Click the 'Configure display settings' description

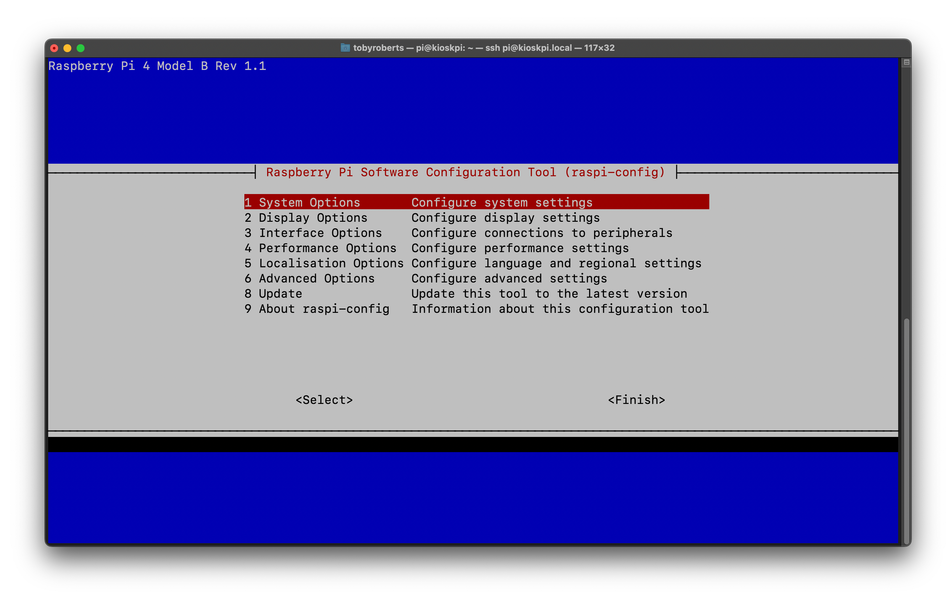point(505,217)
